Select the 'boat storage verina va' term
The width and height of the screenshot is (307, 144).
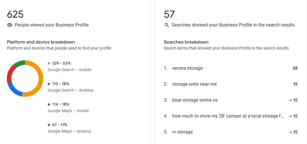195,100
